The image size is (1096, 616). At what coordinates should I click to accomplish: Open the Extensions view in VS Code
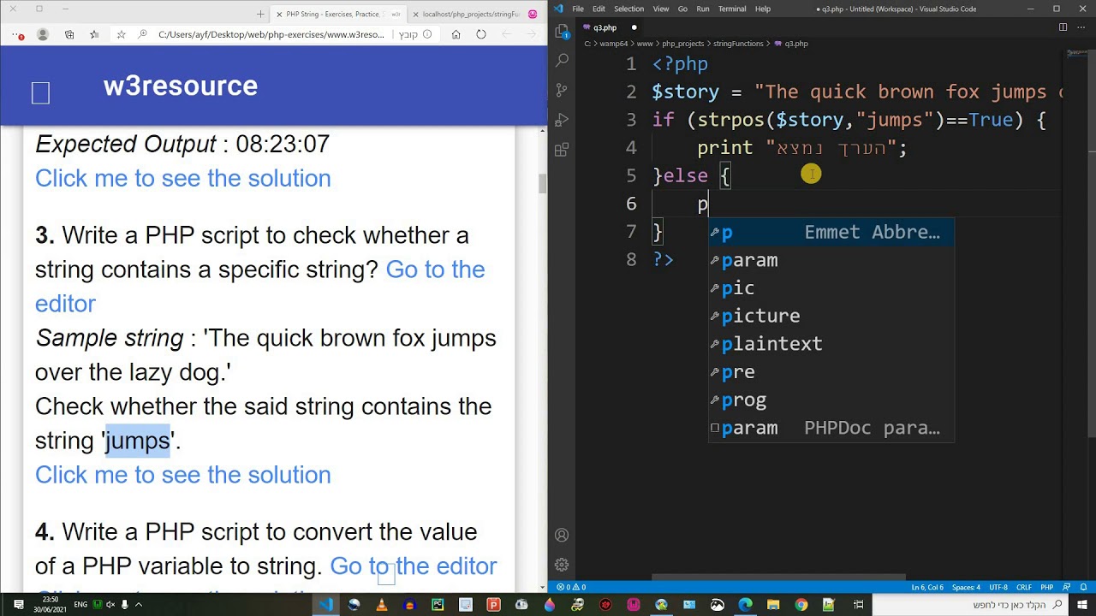click(562, 150)
